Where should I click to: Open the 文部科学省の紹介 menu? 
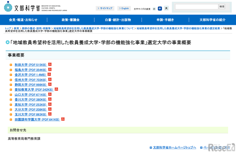(x=212, y=20)
